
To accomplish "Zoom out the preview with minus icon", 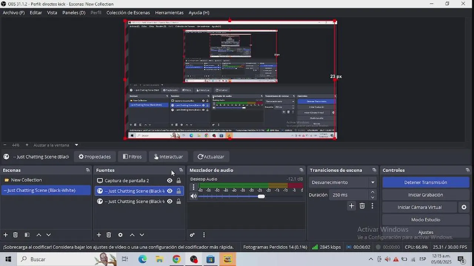I will click(5, 145).
